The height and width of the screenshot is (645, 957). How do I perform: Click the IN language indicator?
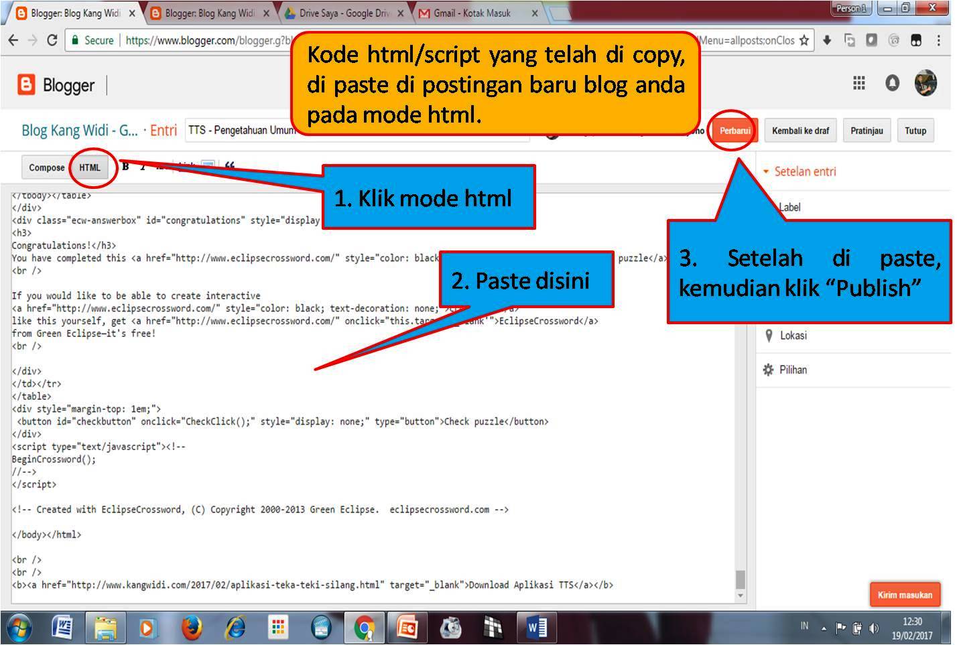tap(804, 626)
